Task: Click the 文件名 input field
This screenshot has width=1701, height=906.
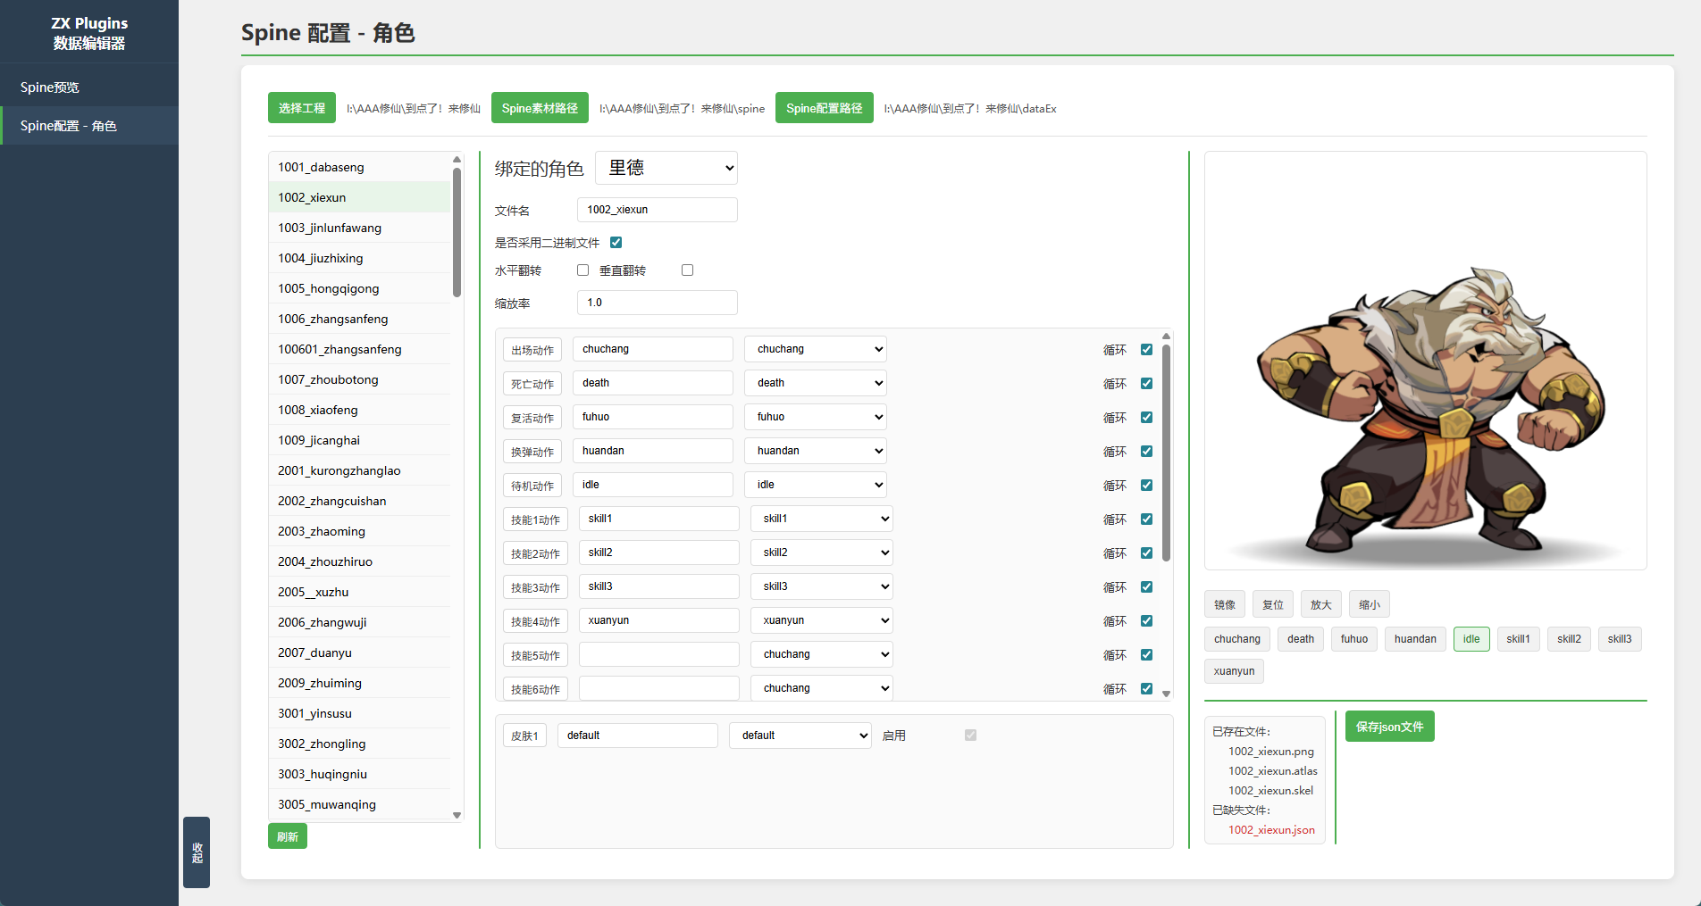Action: tap(658, 210)
